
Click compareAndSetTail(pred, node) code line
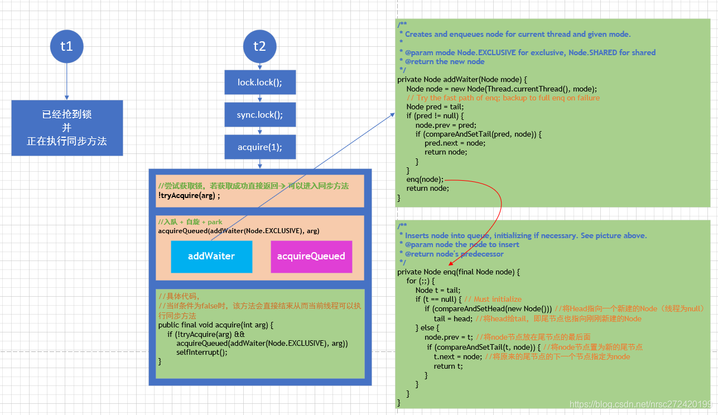coord(479,134)
